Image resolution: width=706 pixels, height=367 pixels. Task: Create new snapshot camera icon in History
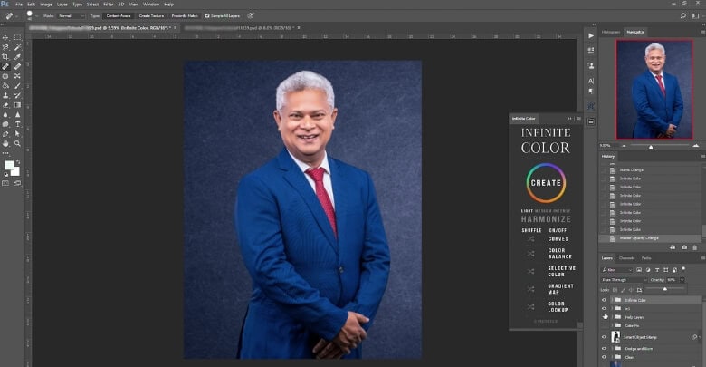coord(684,247)
